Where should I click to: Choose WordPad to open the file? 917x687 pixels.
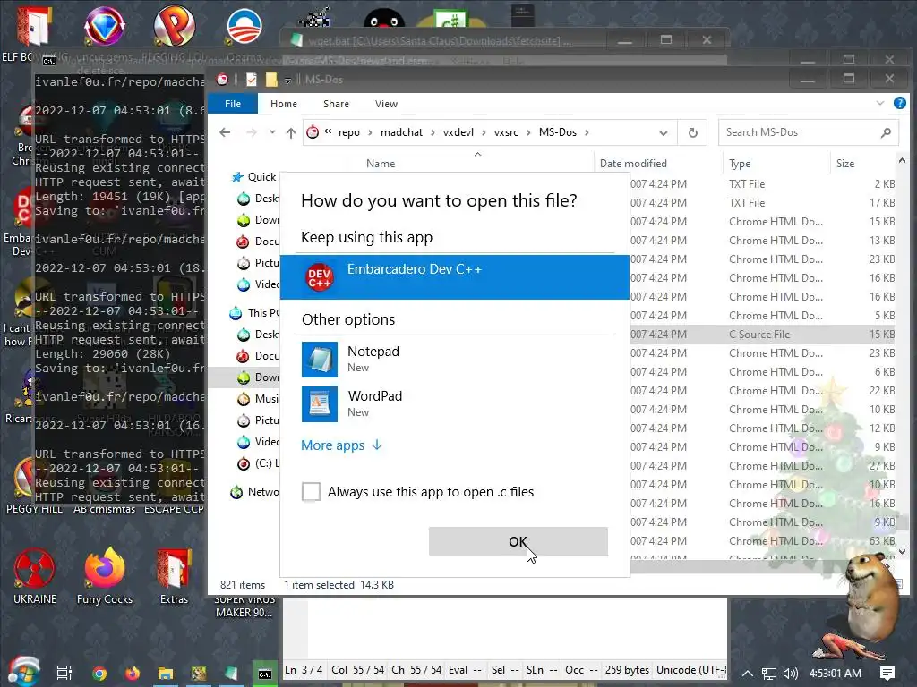click(454, 403)
